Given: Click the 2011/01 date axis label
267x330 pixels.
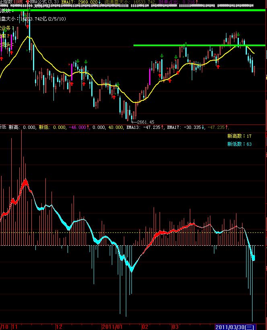Looking at the screenshot, I should (112, 327).
